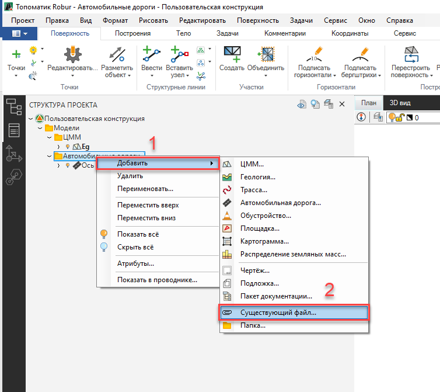Viewport: 440px width, 392px height.
Task: Click the green triangulation icon in Структурные линии
Action: pos(201,50)
